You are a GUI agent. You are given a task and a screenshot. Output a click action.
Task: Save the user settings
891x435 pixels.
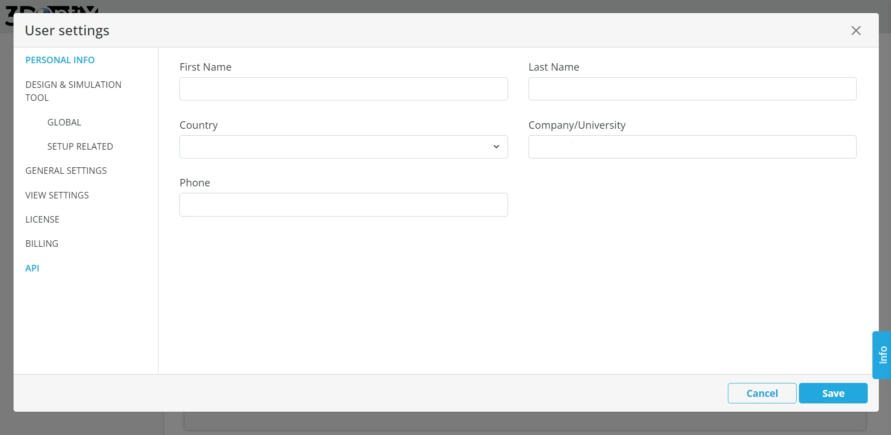pos(832,393)
